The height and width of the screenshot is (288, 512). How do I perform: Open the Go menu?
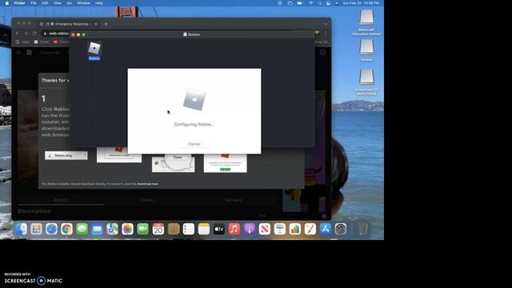tap(70, 3)
